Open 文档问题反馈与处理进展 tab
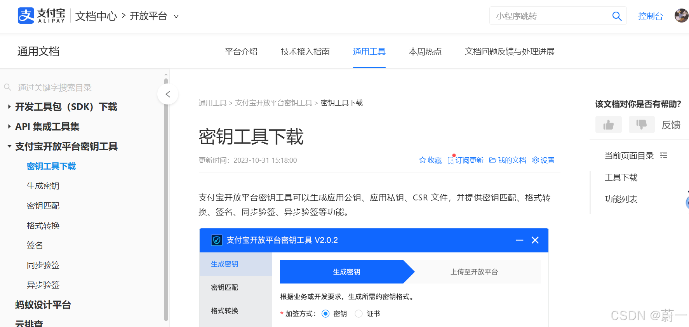The width and height of the screenshot is (689, 327). 510,51
